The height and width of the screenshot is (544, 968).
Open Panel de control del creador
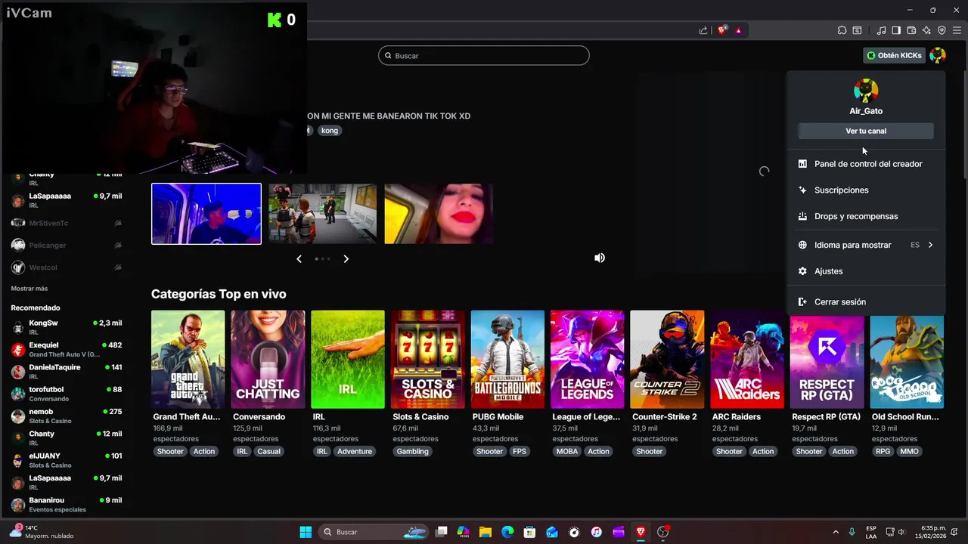click(866, 164)
